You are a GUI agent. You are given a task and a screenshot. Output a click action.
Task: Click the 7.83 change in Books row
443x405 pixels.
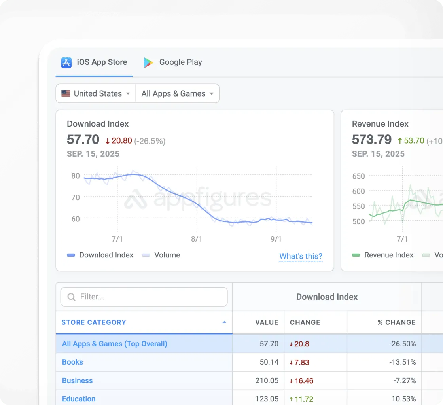299,362
